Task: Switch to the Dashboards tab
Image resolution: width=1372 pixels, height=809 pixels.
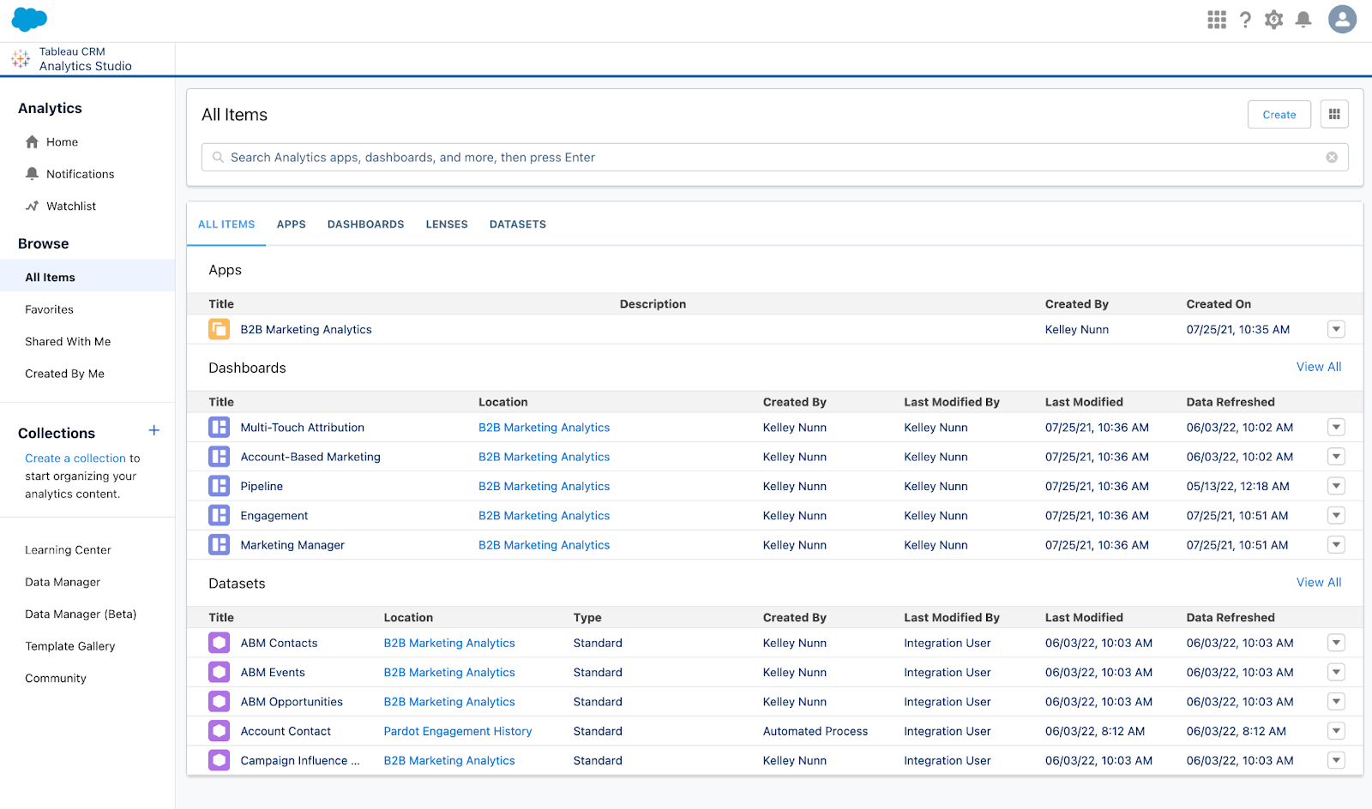Action: click(365, 225)
